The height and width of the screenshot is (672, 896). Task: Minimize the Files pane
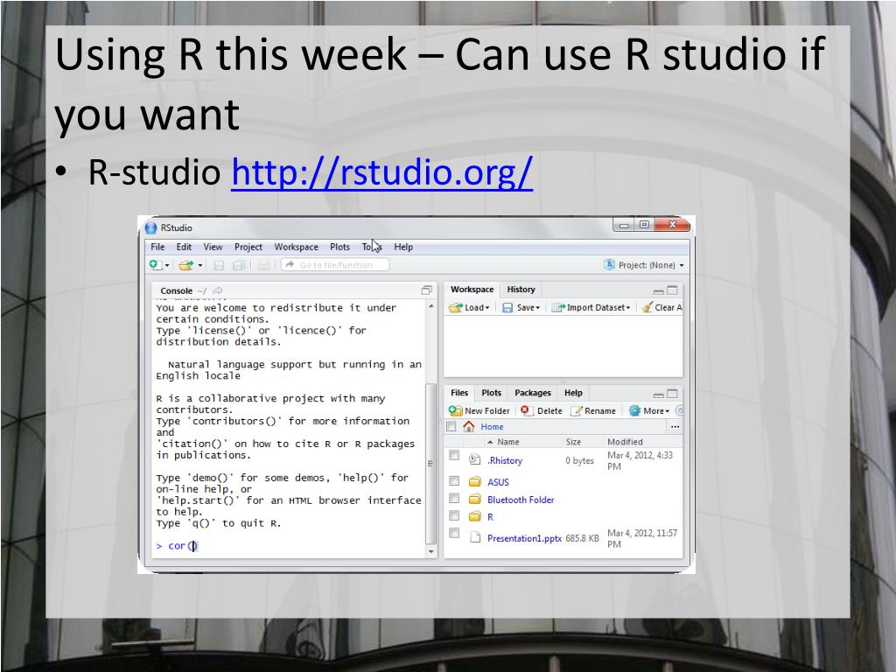[x=658, y=395]
